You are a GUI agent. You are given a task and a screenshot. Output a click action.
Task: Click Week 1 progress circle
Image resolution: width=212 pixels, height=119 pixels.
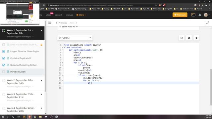tap(4, 30)
